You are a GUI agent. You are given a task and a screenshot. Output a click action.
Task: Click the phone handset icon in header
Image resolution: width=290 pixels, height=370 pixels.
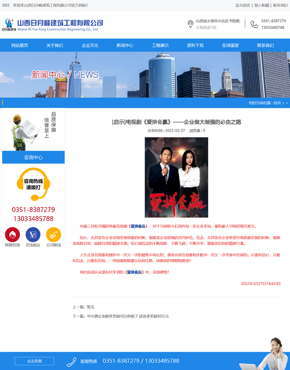(x=254, y=24)
